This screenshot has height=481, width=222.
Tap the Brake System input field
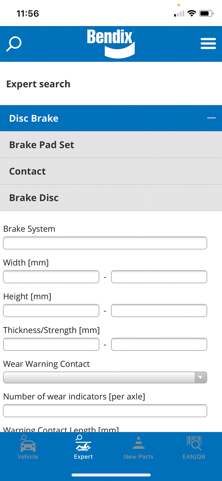(105, 243)
